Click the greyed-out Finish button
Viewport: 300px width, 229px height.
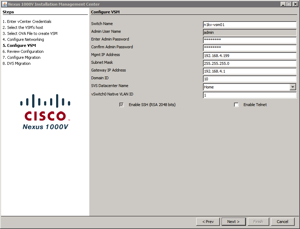[258, 222]
